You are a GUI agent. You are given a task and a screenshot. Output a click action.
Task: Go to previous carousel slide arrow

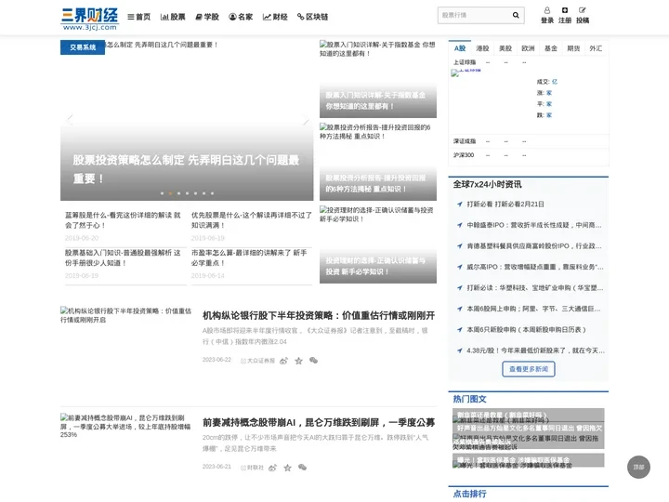click(70, 120)
